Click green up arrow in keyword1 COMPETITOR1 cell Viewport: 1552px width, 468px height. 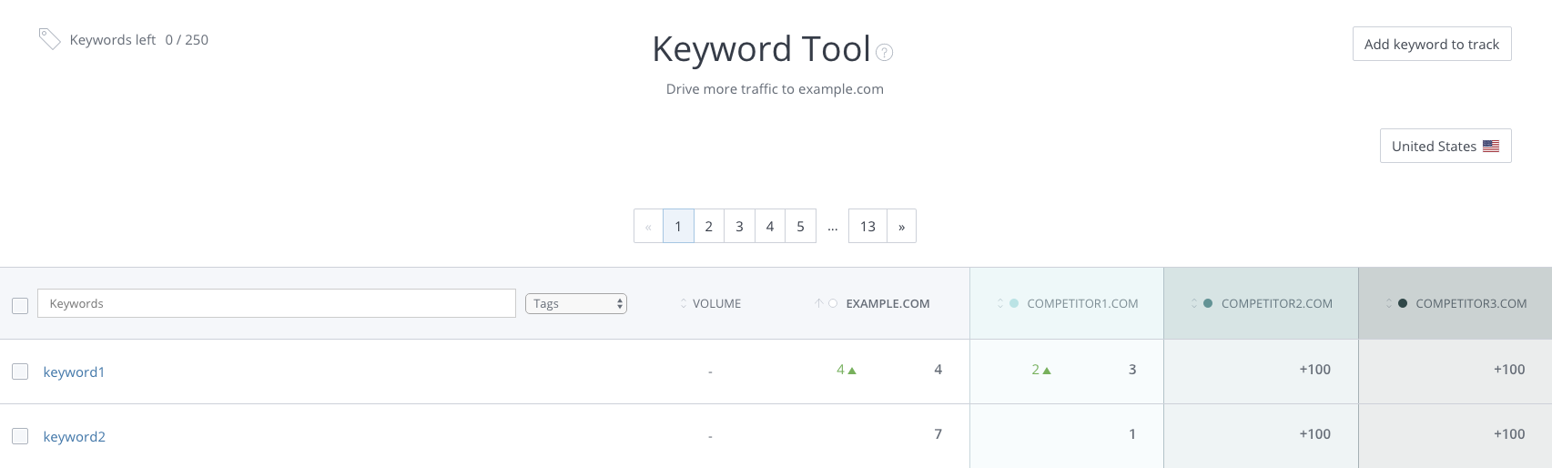[x=1047, y=371]
